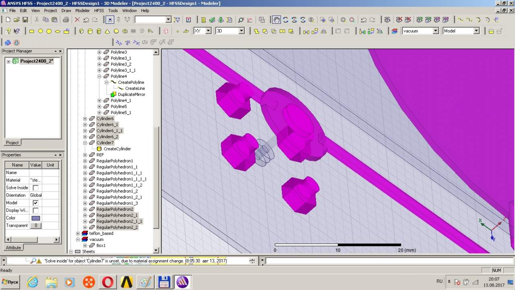Click the Draw cylinder icon
515x290 pixels.
90,31
